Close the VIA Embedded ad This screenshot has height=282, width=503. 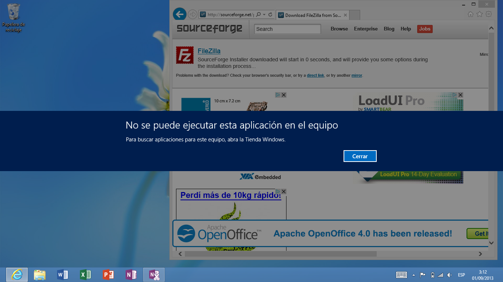(284, 95)
